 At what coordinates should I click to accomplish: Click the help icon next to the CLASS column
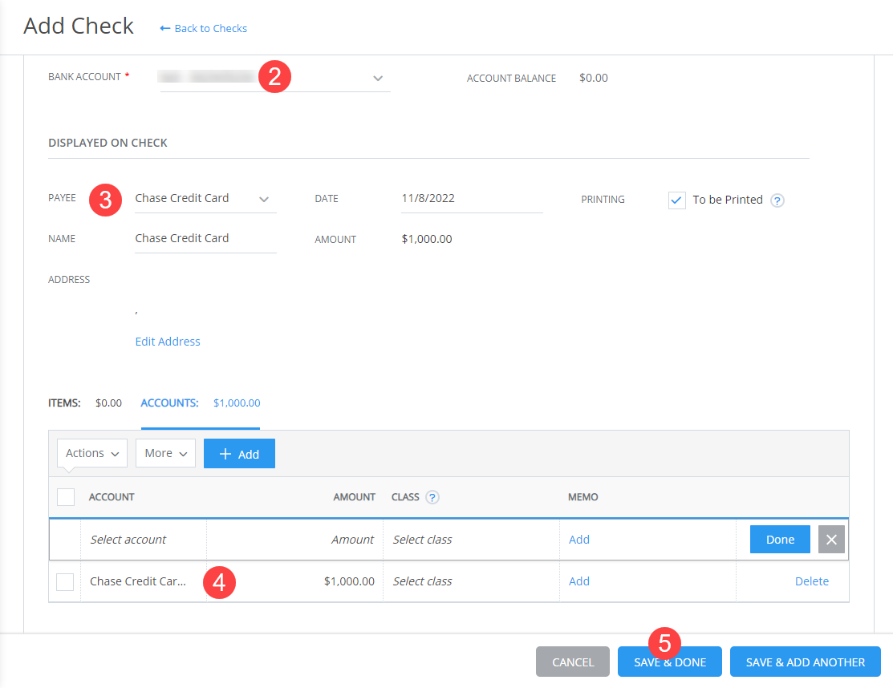tap(432, 497)
